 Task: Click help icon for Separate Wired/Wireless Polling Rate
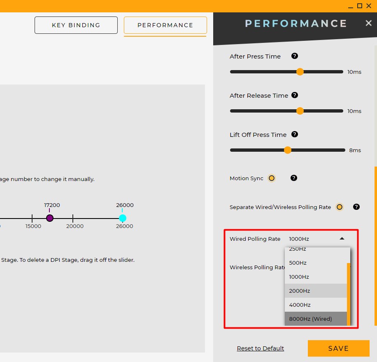(356, 207)
